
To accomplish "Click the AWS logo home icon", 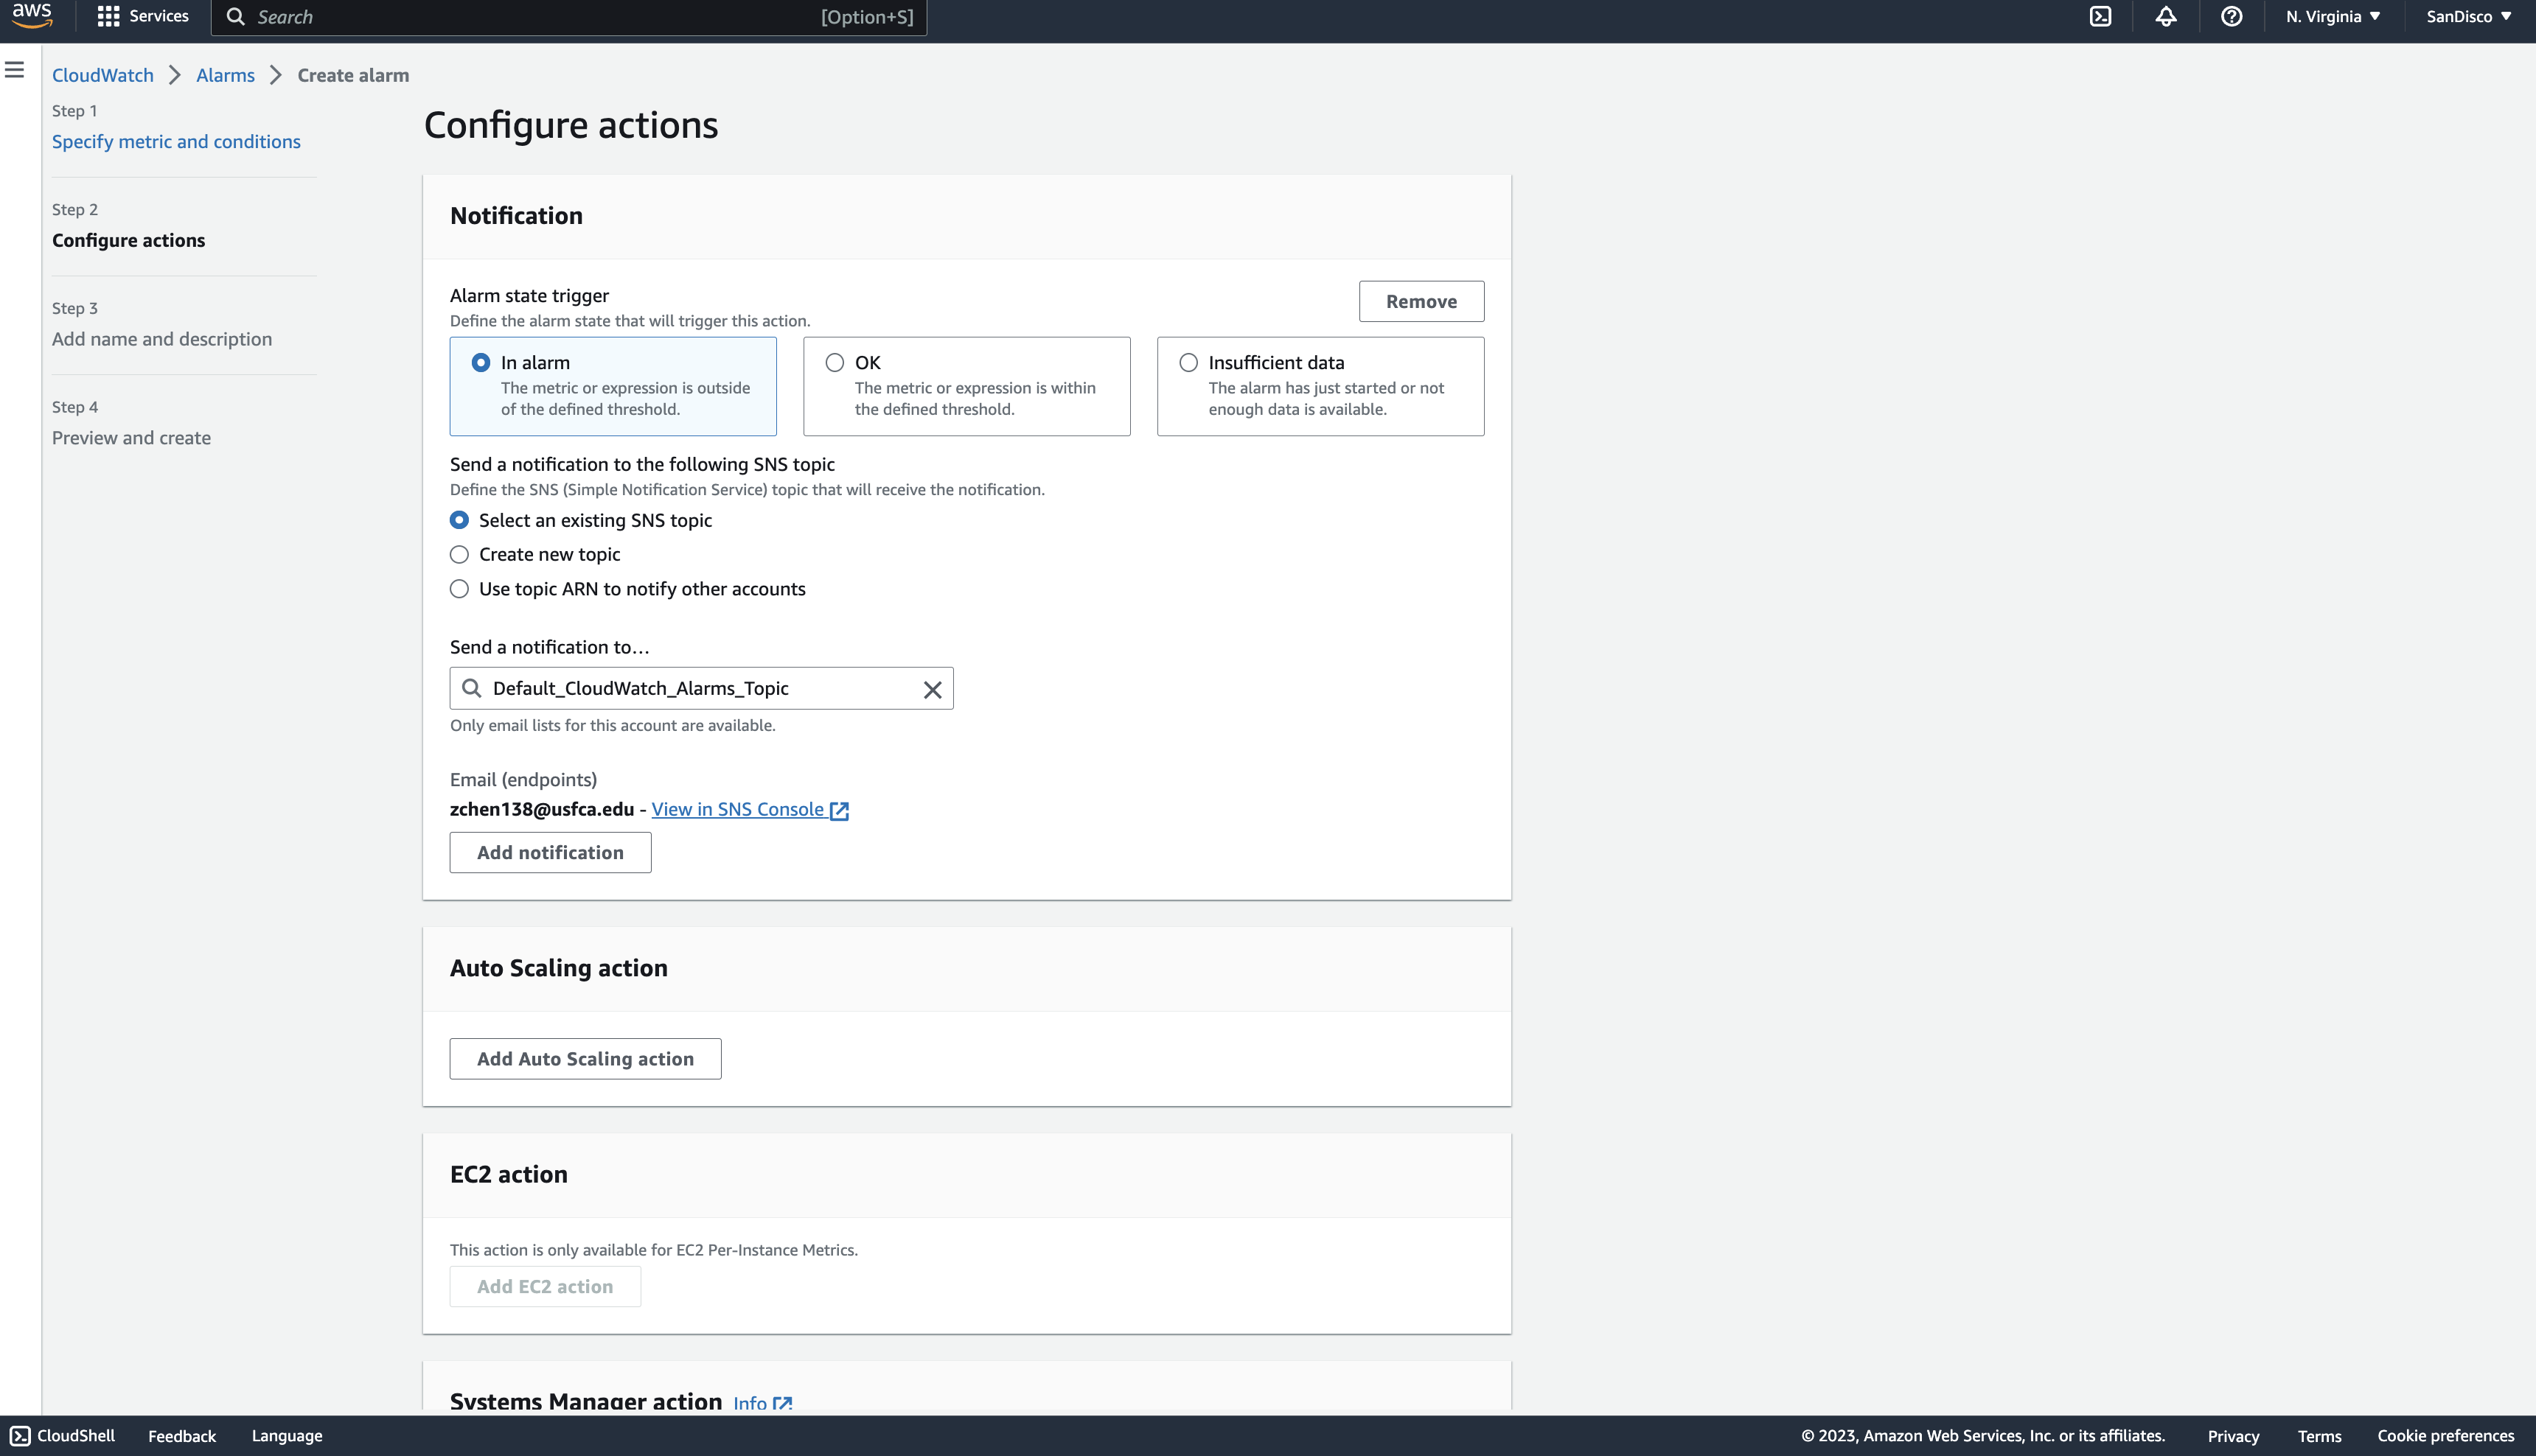I will 32,16.
